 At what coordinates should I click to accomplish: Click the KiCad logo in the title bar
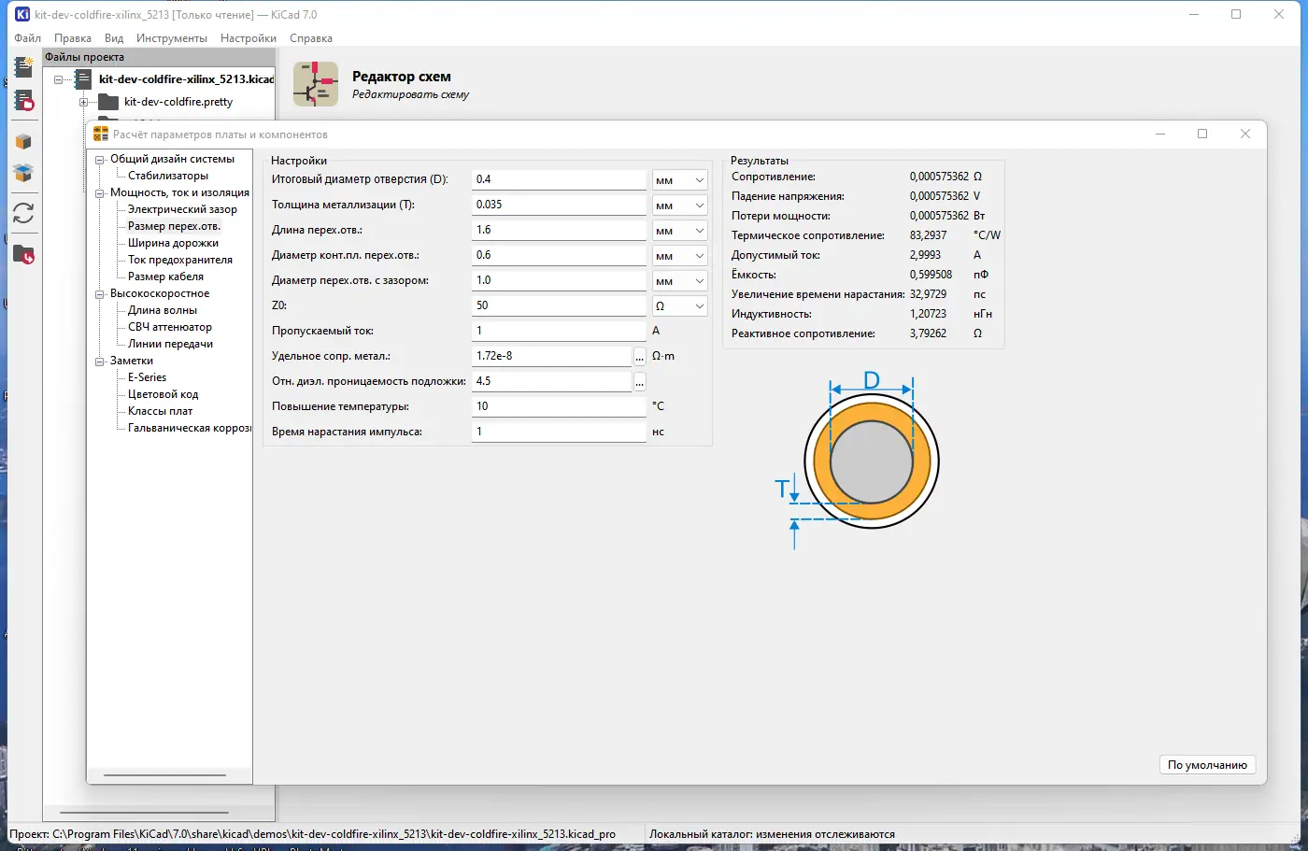click(x=22, y=14)
